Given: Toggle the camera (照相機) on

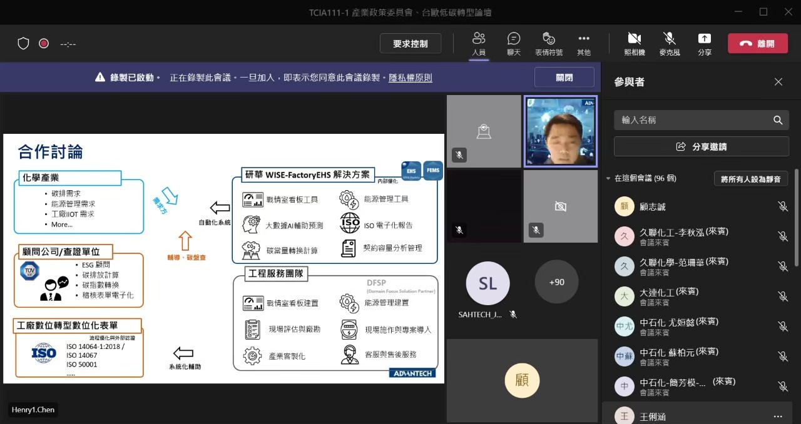Looking at the screenshot, I should 635,43.
